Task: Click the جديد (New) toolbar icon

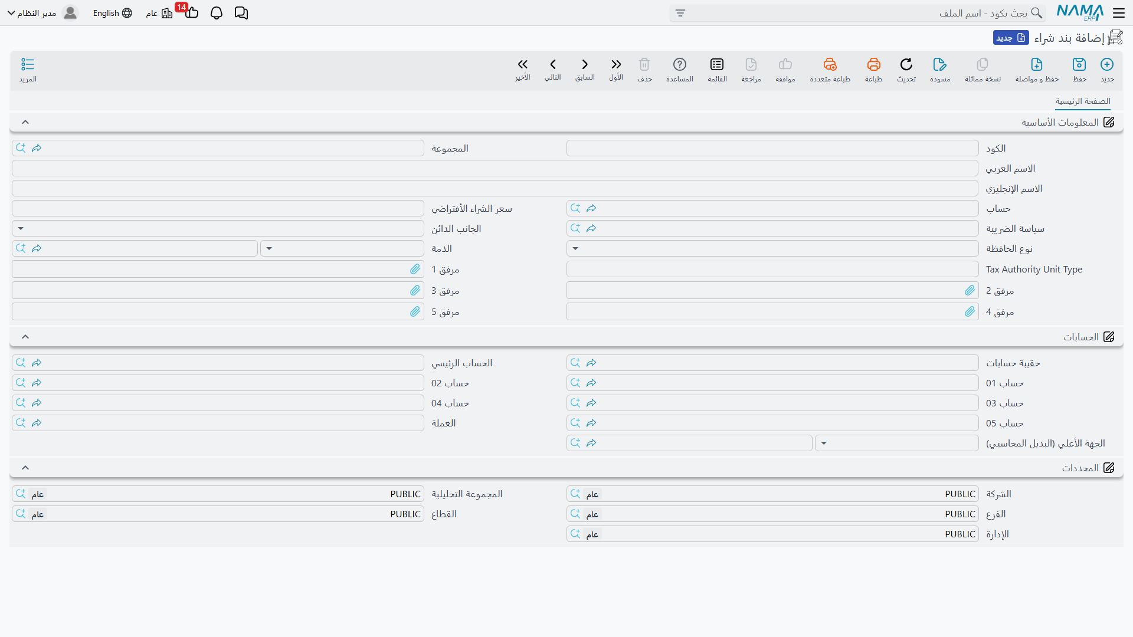Action: [1107, 64]
